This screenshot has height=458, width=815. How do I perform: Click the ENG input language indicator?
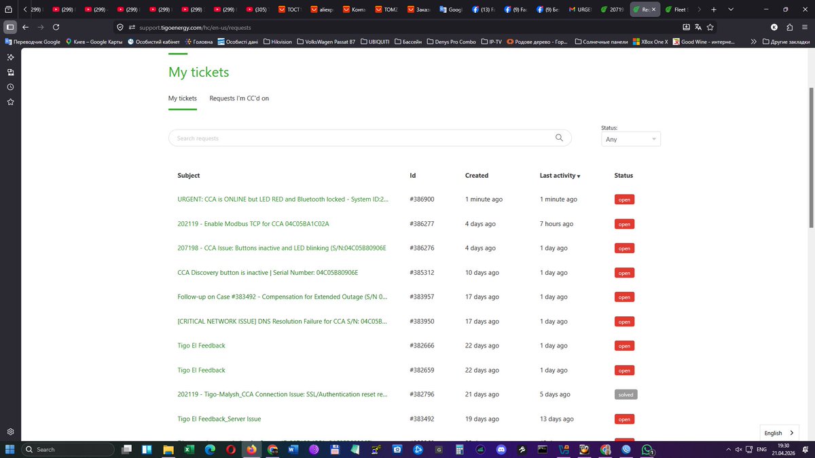762,449
